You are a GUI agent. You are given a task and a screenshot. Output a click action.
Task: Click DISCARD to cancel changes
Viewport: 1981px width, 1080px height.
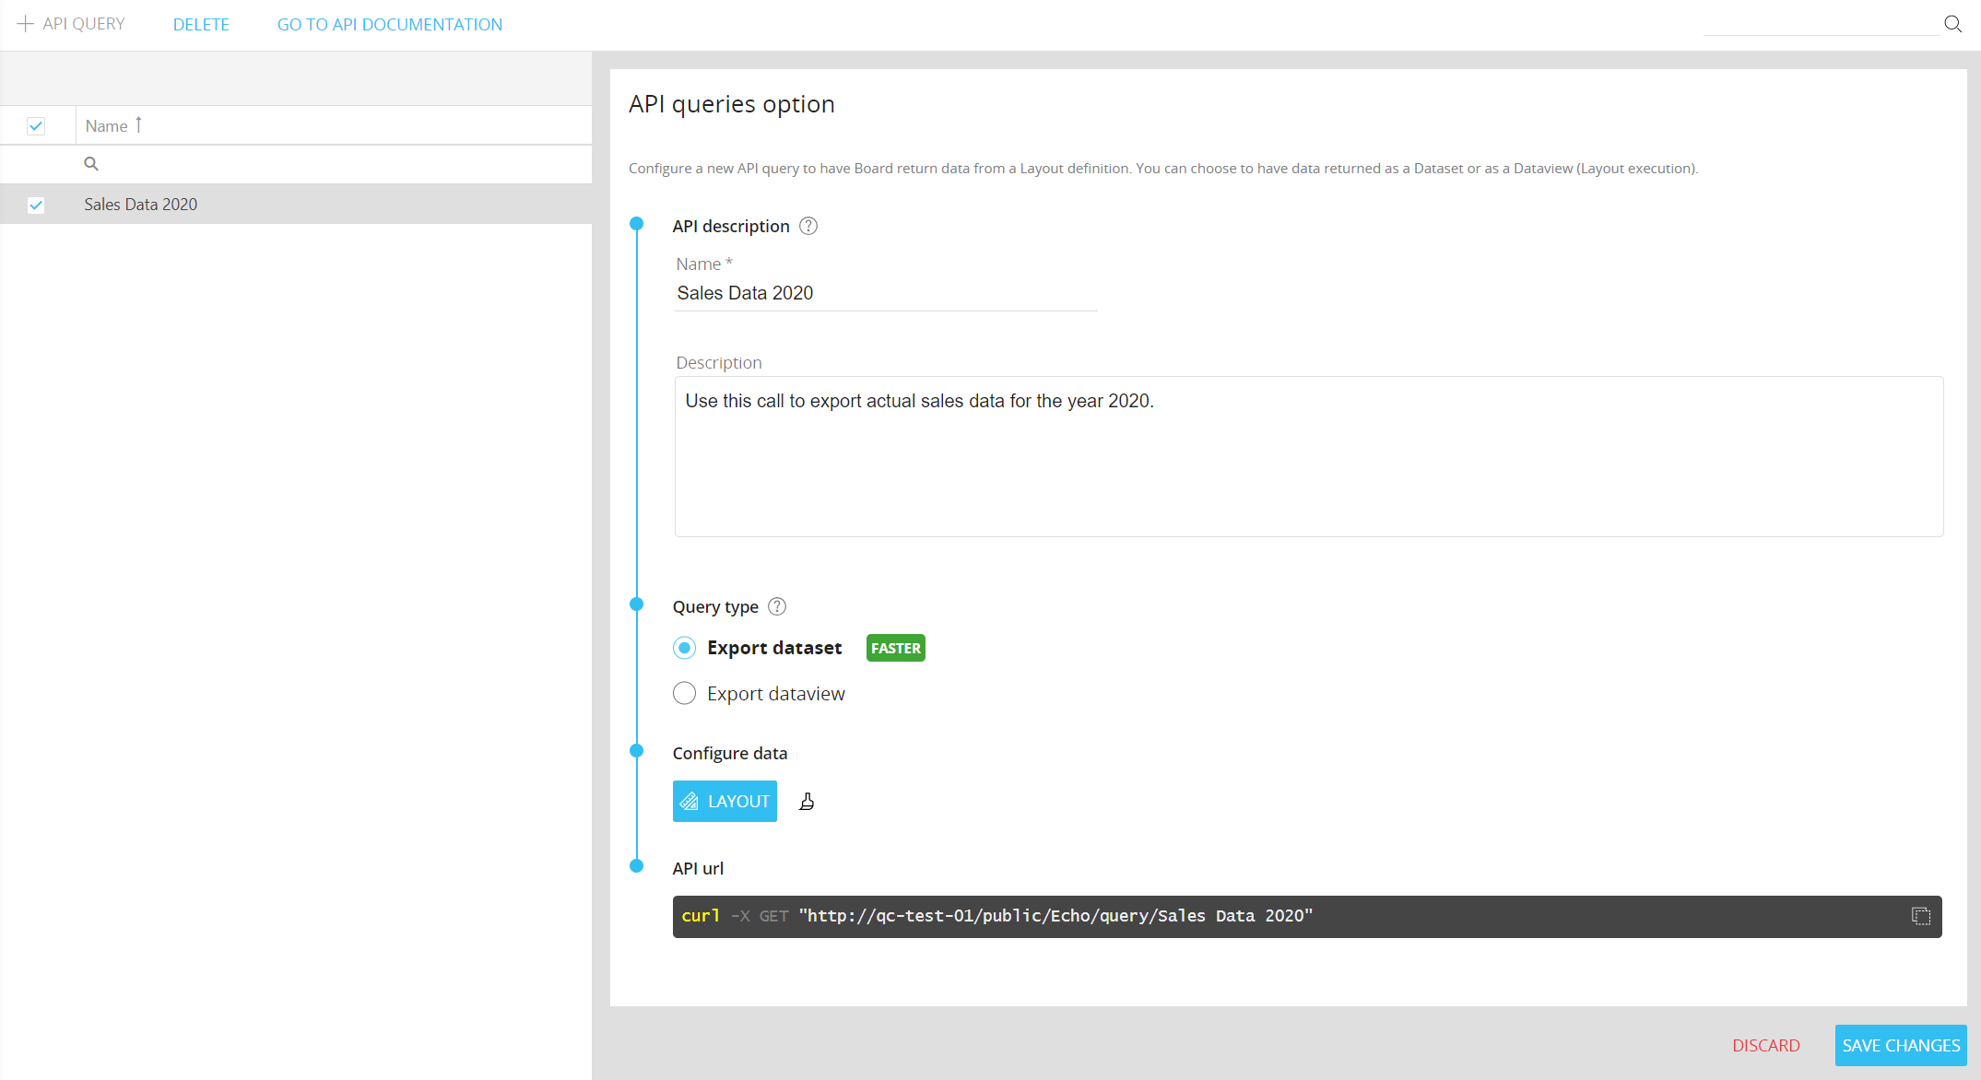click(x=1765, y=1046)
